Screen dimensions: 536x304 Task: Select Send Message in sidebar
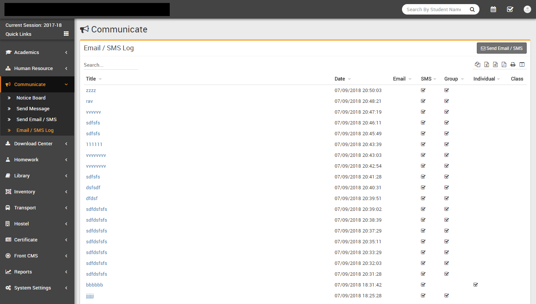tap(33, 109)
